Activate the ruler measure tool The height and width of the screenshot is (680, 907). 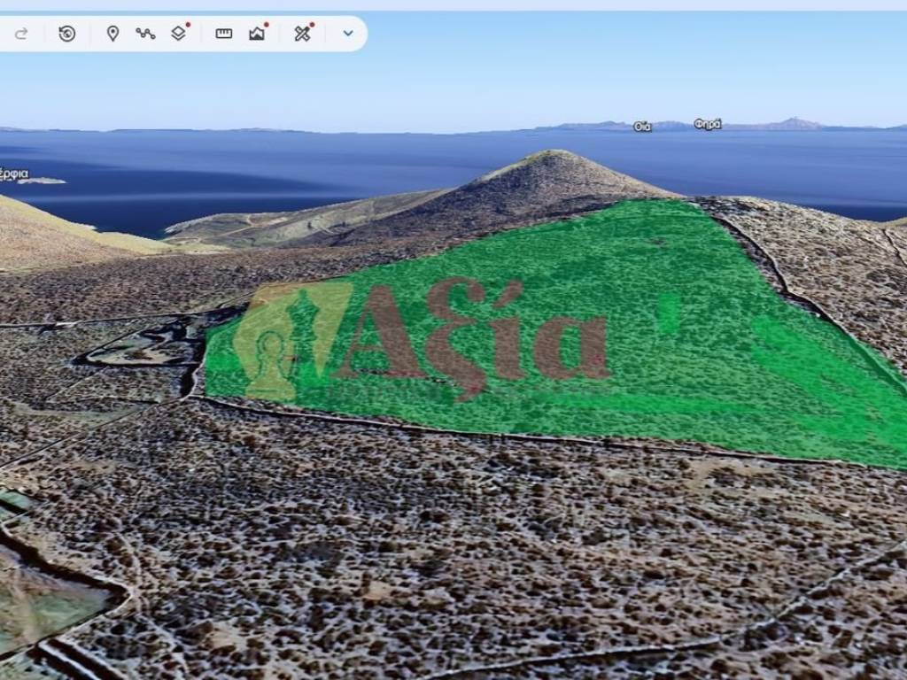click(x=223, y=34)
